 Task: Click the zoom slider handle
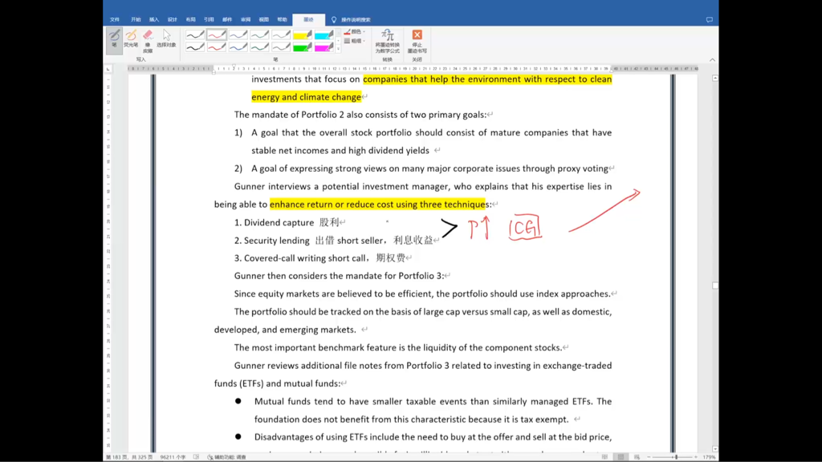[676, 457]
